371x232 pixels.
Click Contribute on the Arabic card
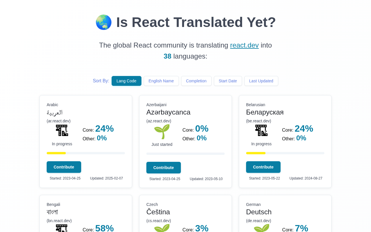click(64, 167)
